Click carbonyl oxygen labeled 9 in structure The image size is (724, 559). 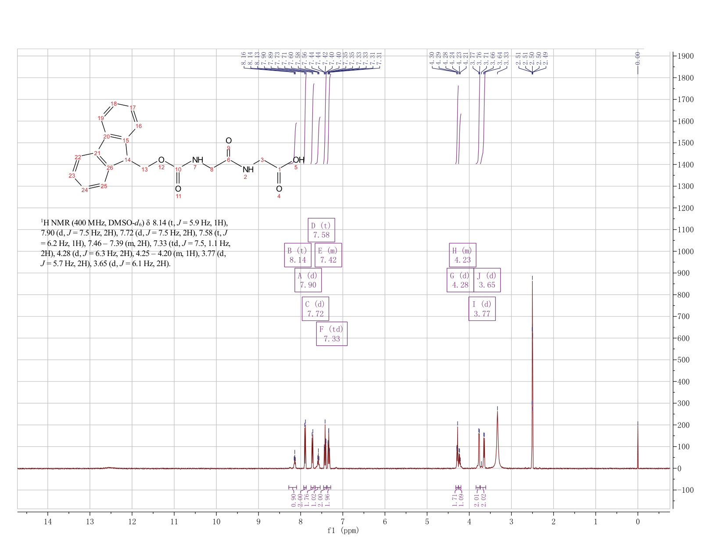[x=228, y=141]
